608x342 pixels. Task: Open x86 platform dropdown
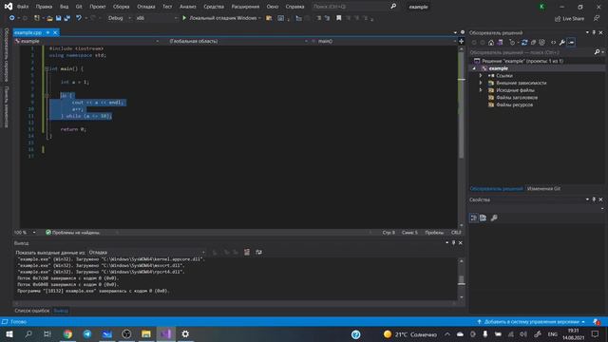coord(156,18)
